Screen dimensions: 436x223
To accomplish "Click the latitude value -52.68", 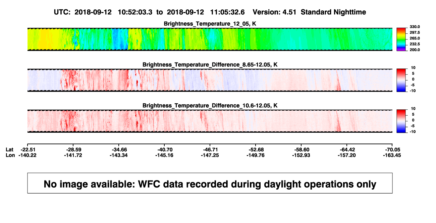I will tap(256, 149).
